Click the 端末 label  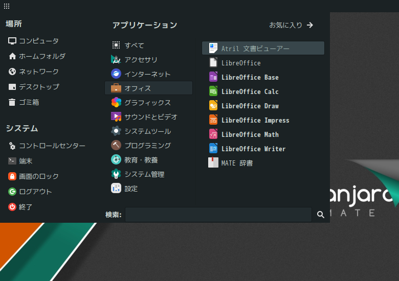pos(26,161)
